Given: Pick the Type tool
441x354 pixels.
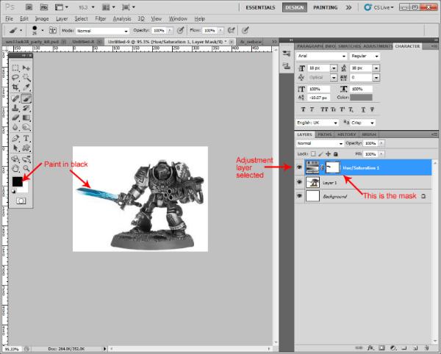Looking at the screenshot, I should coord(26,138).
